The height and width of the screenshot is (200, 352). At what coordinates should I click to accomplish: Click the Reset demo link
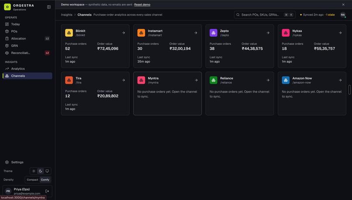pos(142,4)
